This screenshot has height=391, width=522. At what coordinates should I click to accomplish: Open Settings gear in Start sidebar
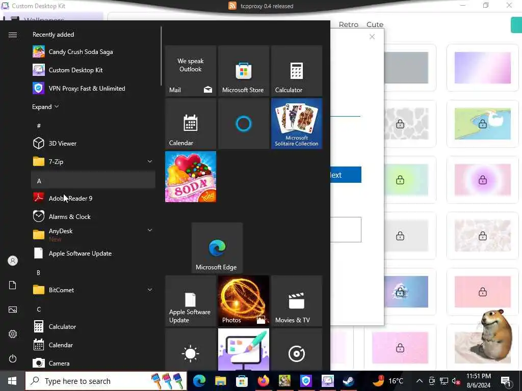pyautogui.click(x=13, y=334)
